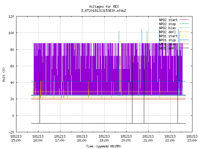Screen dimensions: 198x149
Task: Click the NPD2 start legend label
Action: coord(168,20)
